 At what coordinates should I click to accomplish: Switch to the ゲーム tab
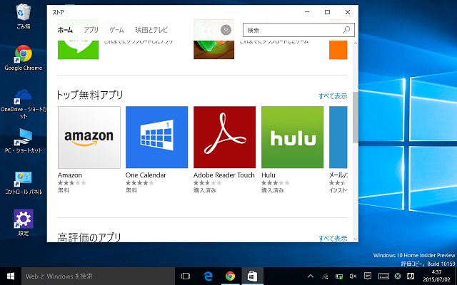[x=117, y=30]
